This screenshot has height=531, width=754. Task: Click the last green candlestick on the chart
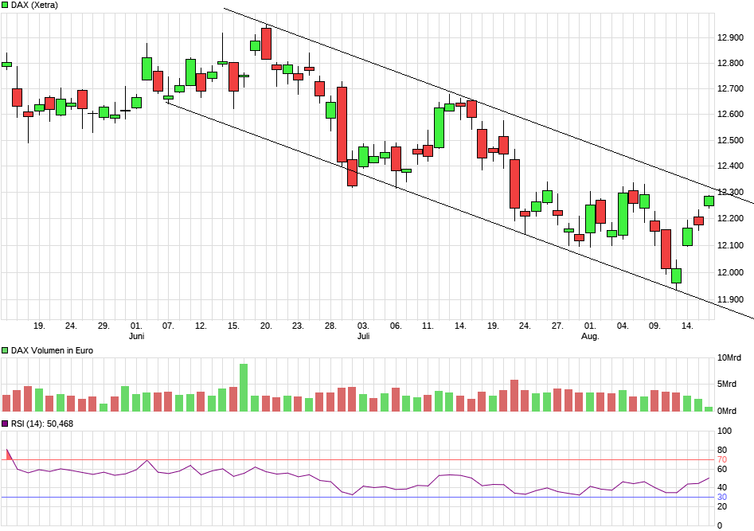click(x=709, y=201)
